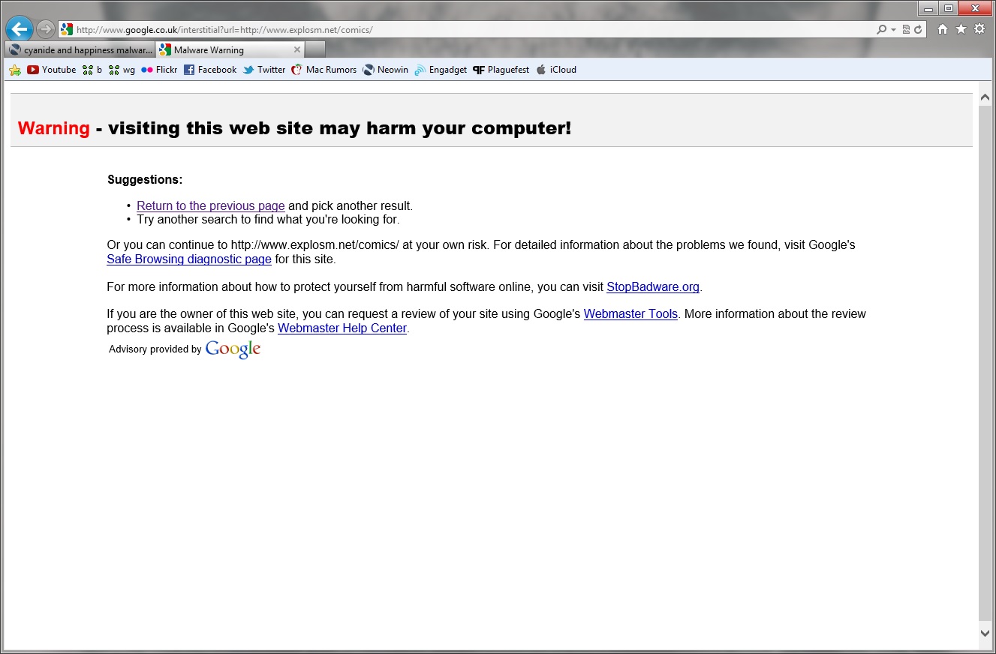Switch to the 'cyanide and happiness malwar...' tab

pyautogui.click(x=80, y=50)
